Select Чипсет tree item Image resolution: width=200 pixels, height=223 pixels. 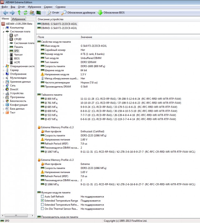tap(16, 55)
